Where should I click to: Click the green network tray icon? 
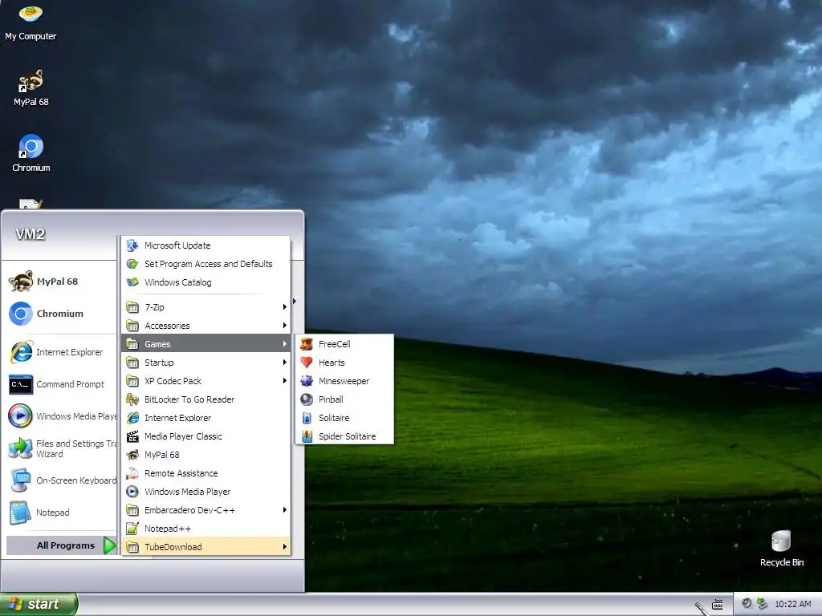pos(762,604)
